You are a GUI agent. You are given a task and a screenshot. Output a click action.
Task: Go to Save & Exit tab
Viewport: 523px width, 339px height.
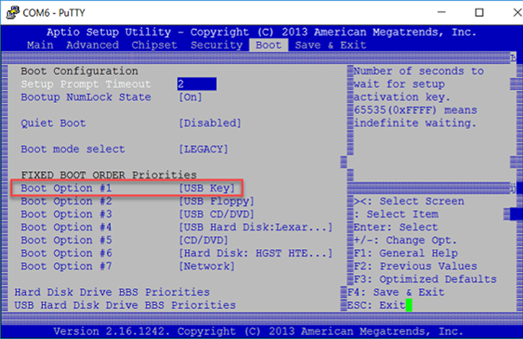pos(331,45)
